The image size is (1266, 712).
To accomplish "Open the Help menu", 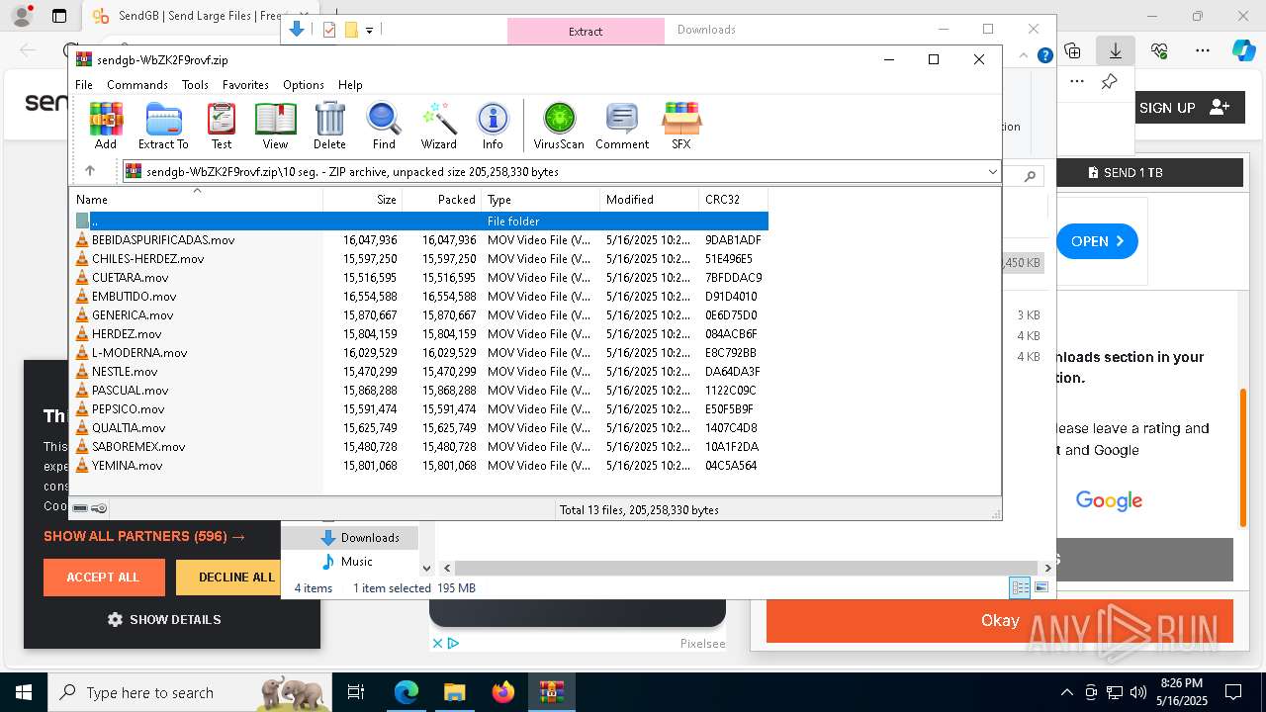I will [350, 85].
